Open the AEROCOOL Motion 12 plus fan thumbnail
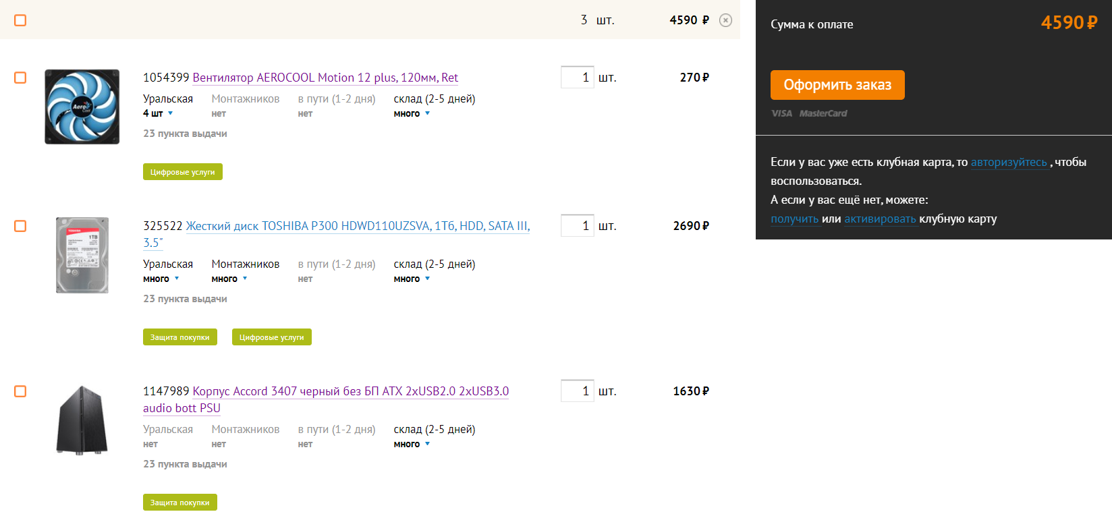 tap(82, 107)
